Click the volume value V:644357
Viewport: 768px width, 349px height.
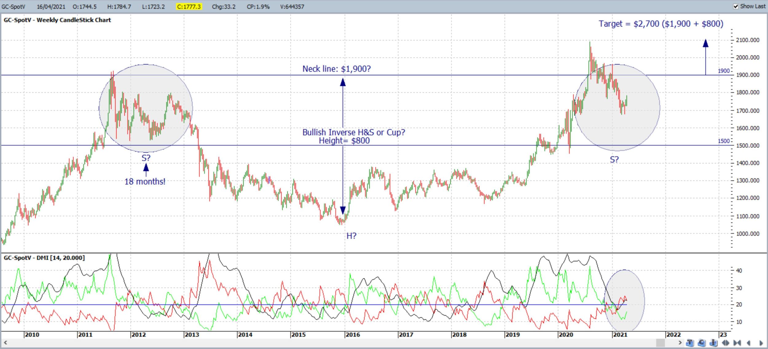pos(292,6)
